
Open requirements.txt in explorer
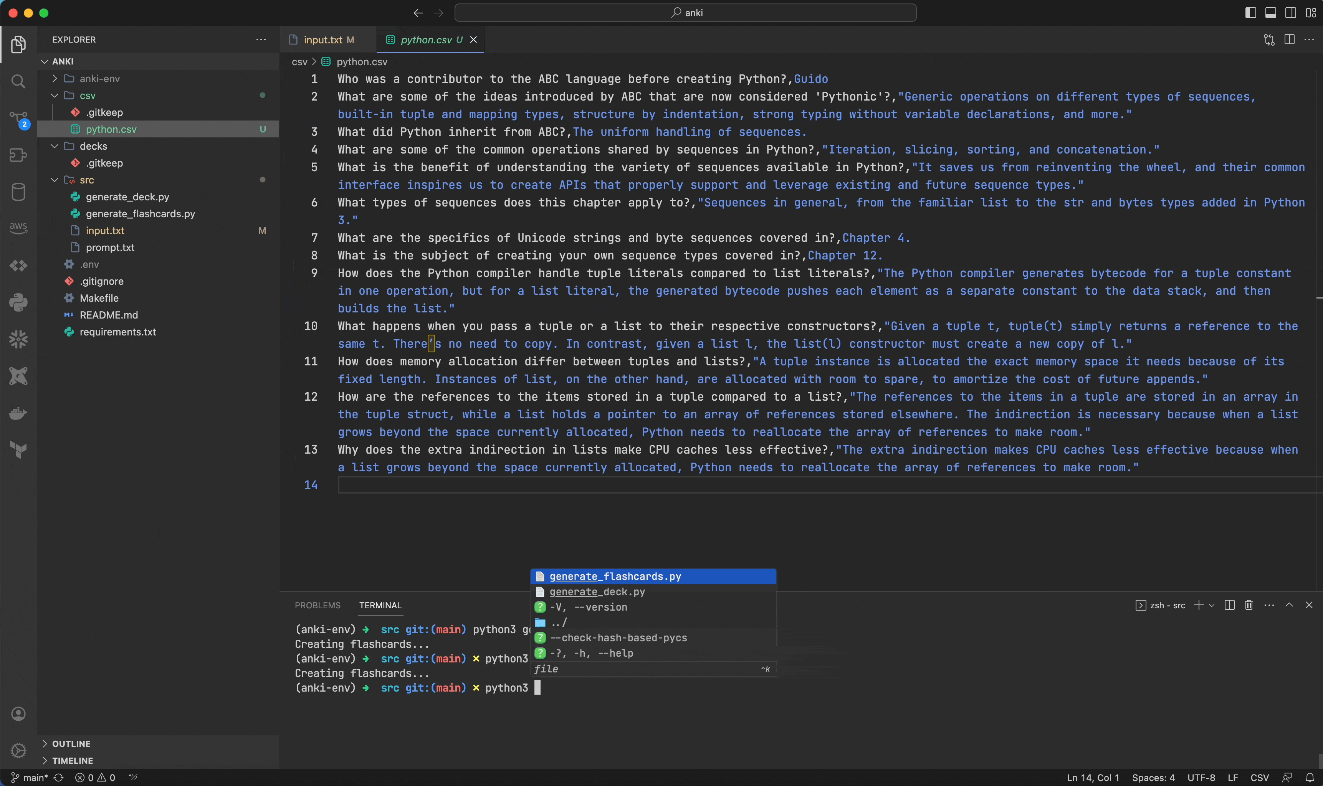117,332
